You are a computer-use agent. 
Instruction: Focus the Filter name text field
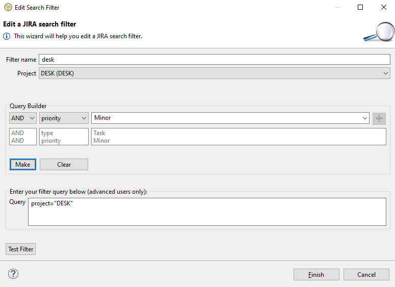[214, 60]
